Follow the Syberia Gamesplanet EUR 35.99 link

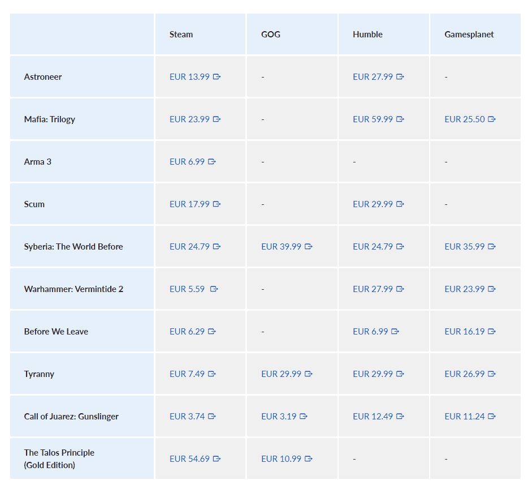pyautogui.click(x=465, y=247)
